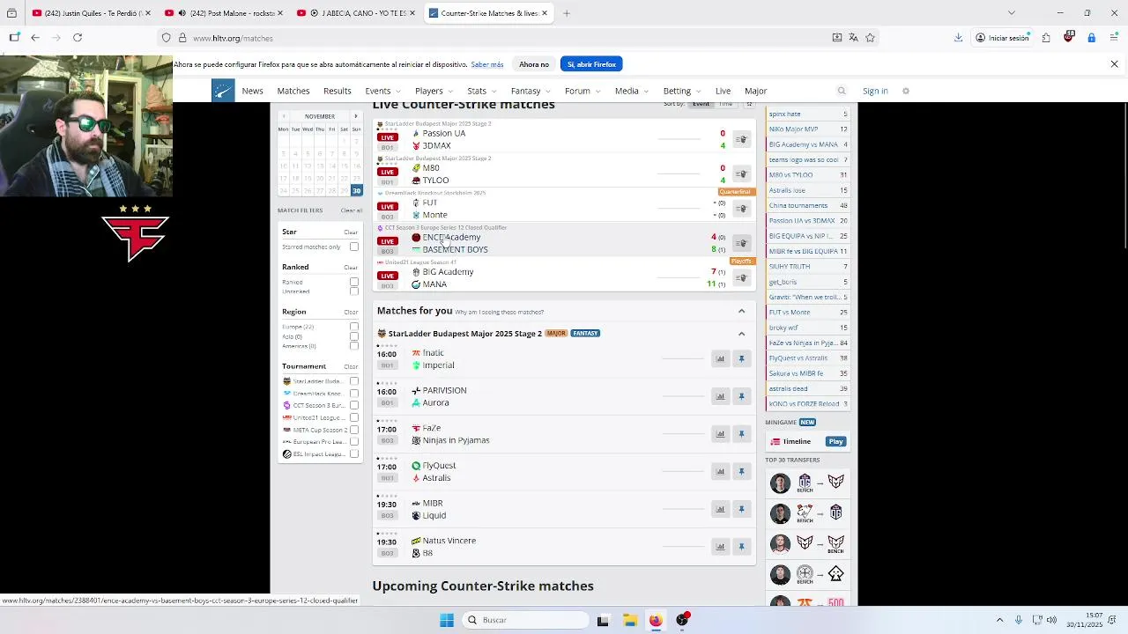Viewport: 1128px width, 634px height.
Task: Click scoreboard icon for FUT vs Monte
Action: [742, 209]
